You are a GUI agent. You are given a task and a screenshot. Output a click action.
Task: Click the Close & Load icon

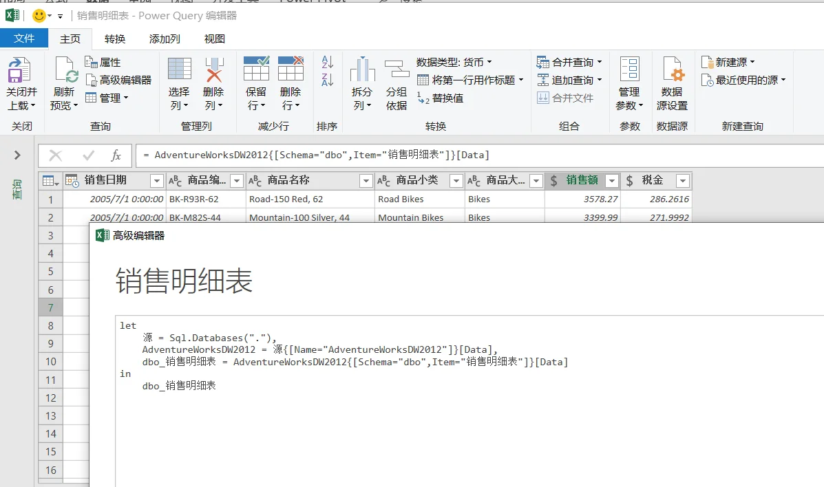pos(19,70)
